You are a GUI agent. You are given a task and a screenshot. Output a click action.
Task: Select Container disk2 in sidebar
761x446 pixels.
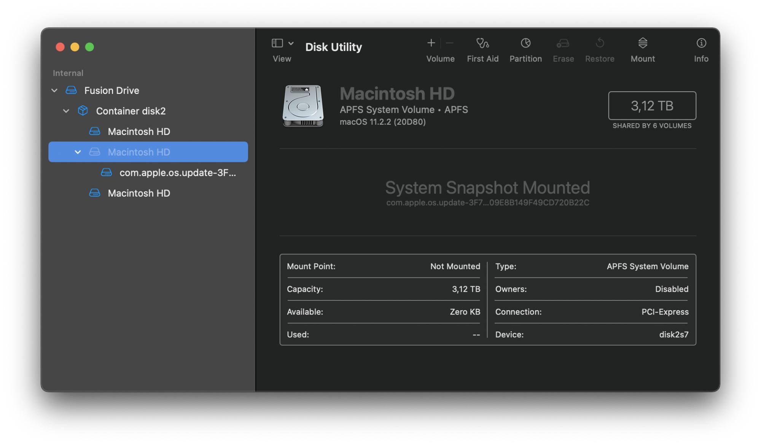(x=148, y=111)
